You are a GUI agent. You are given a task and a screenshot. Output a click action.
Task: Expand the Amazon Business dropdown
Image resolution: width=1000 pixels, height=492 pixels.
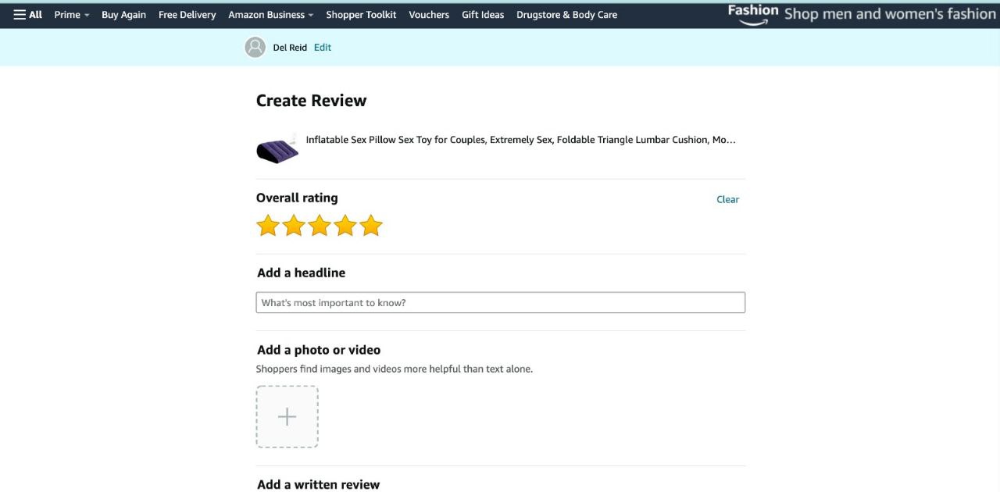point(270,15)
